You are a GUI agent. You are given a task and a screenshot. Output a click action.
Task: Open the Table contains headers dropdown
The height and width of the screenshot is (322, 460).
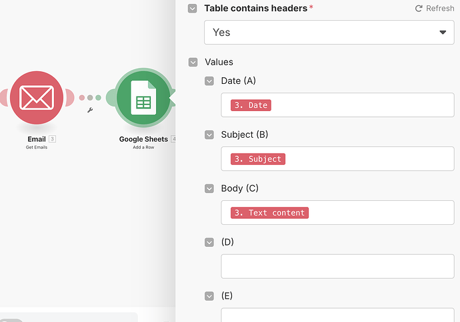click(330, 32)
